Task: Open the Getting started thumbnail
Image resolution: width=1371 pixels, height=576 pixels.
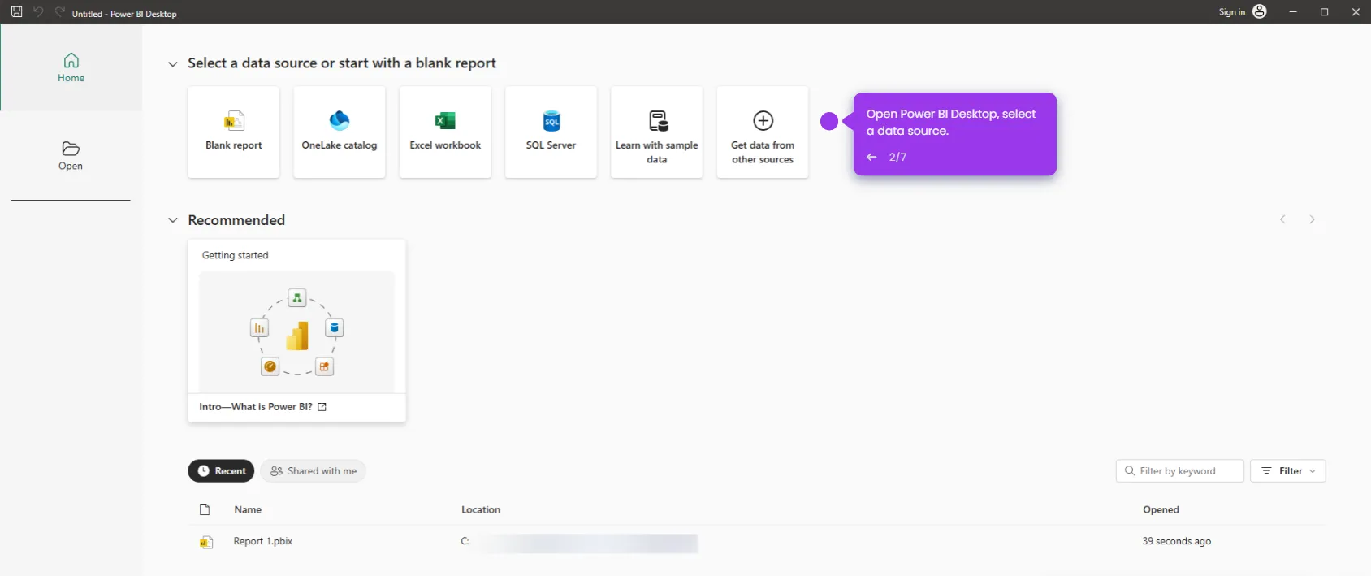Action: pos(296,332)
